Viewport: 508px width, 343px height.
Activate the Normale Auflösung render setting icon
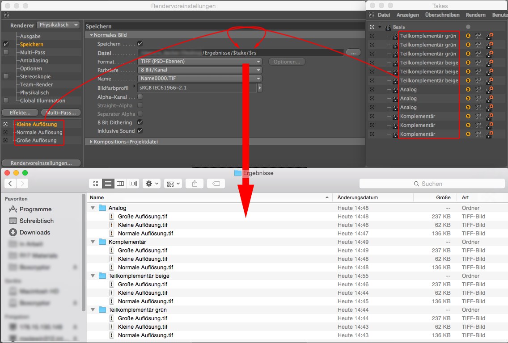pyautogui.click(x=5, y=132)
